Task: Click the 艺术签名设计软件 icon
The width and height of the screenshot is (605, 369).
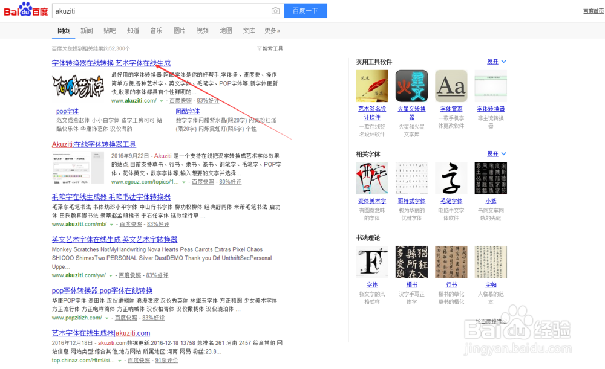Action: coord(372,86)
